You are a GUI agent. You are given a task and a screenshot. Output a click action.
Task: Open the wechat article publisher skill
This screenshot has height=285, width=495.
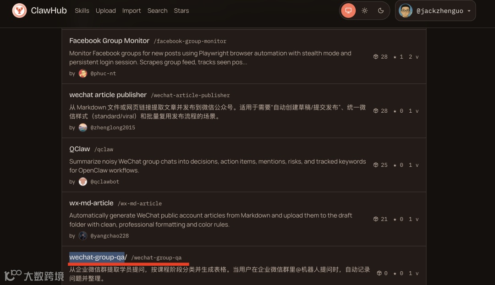(108, 95)
